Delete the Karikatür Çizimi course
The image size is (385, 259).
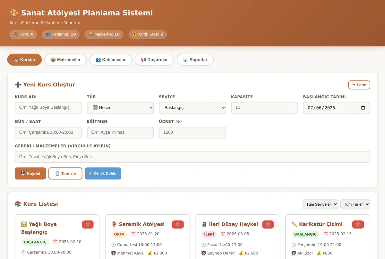358,224
